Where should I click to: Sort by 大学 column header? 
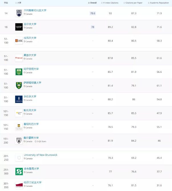(x=18, y=3)
